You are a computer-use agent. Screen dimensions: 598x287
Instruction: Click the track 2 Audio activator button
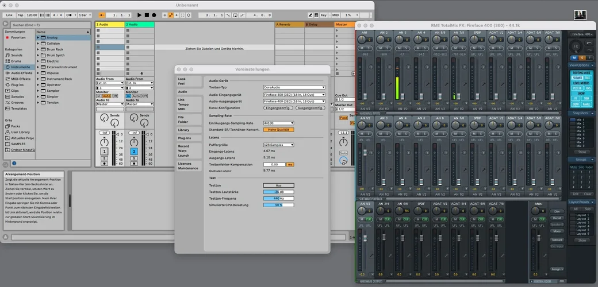click(x=133, y=152)
